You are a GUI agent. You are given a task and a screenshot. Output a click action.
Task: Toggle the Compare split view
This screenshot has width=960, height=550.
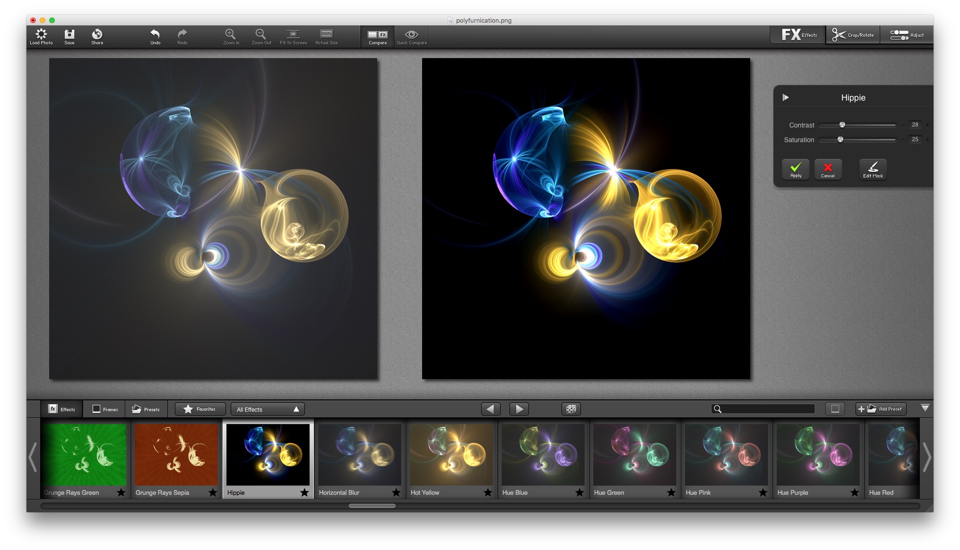point(378,36)
